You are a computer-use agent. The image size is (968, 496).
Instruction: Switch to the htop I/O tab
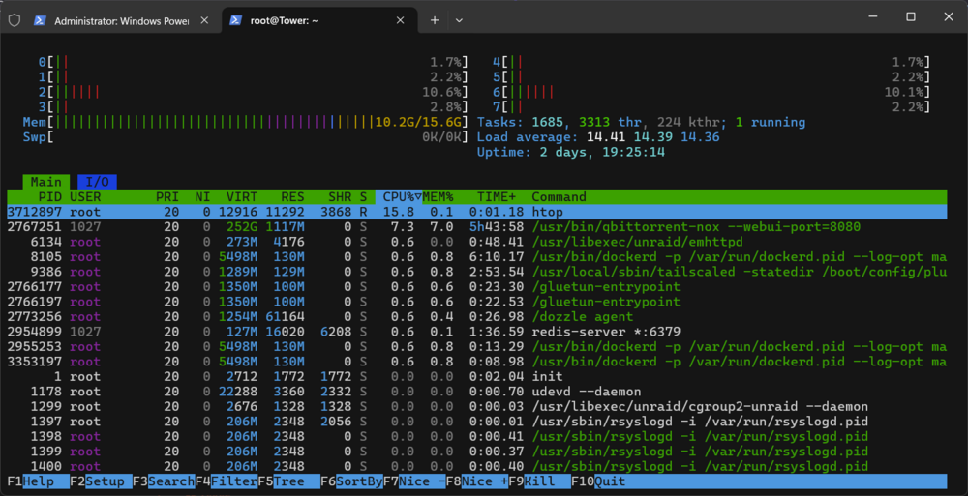(97, 182)
